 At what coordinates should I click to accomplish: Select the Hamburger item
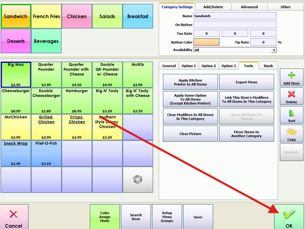pos(77,101)
